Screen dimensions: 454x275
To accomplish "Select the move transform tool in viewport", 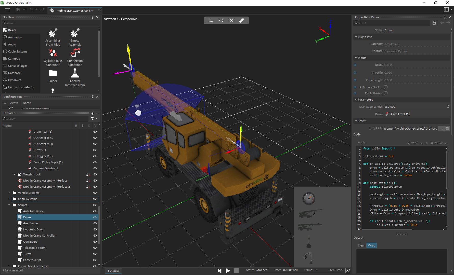I will tap(211, 20).
